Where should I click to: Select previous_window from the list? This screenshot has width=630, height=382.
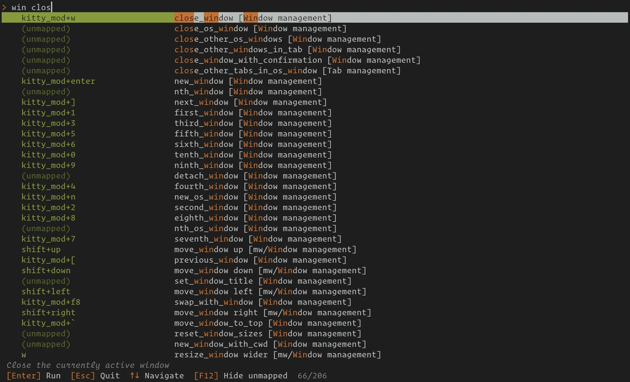tap(315, 260)
